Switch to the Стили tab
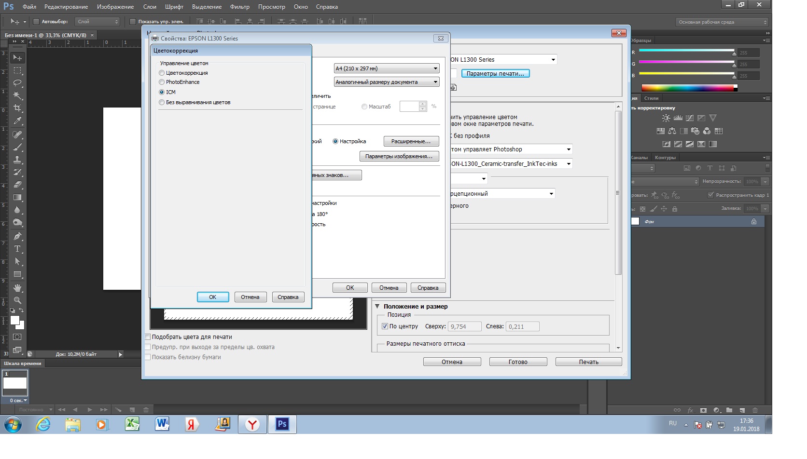807x459 pixels. pos(651,98)
